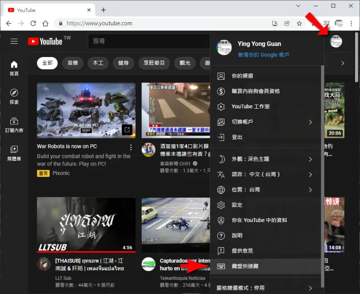Open 媒體庫 library in the sidebar
The height and width of the screenshot is (294, 360).
(x=14, y=153)
